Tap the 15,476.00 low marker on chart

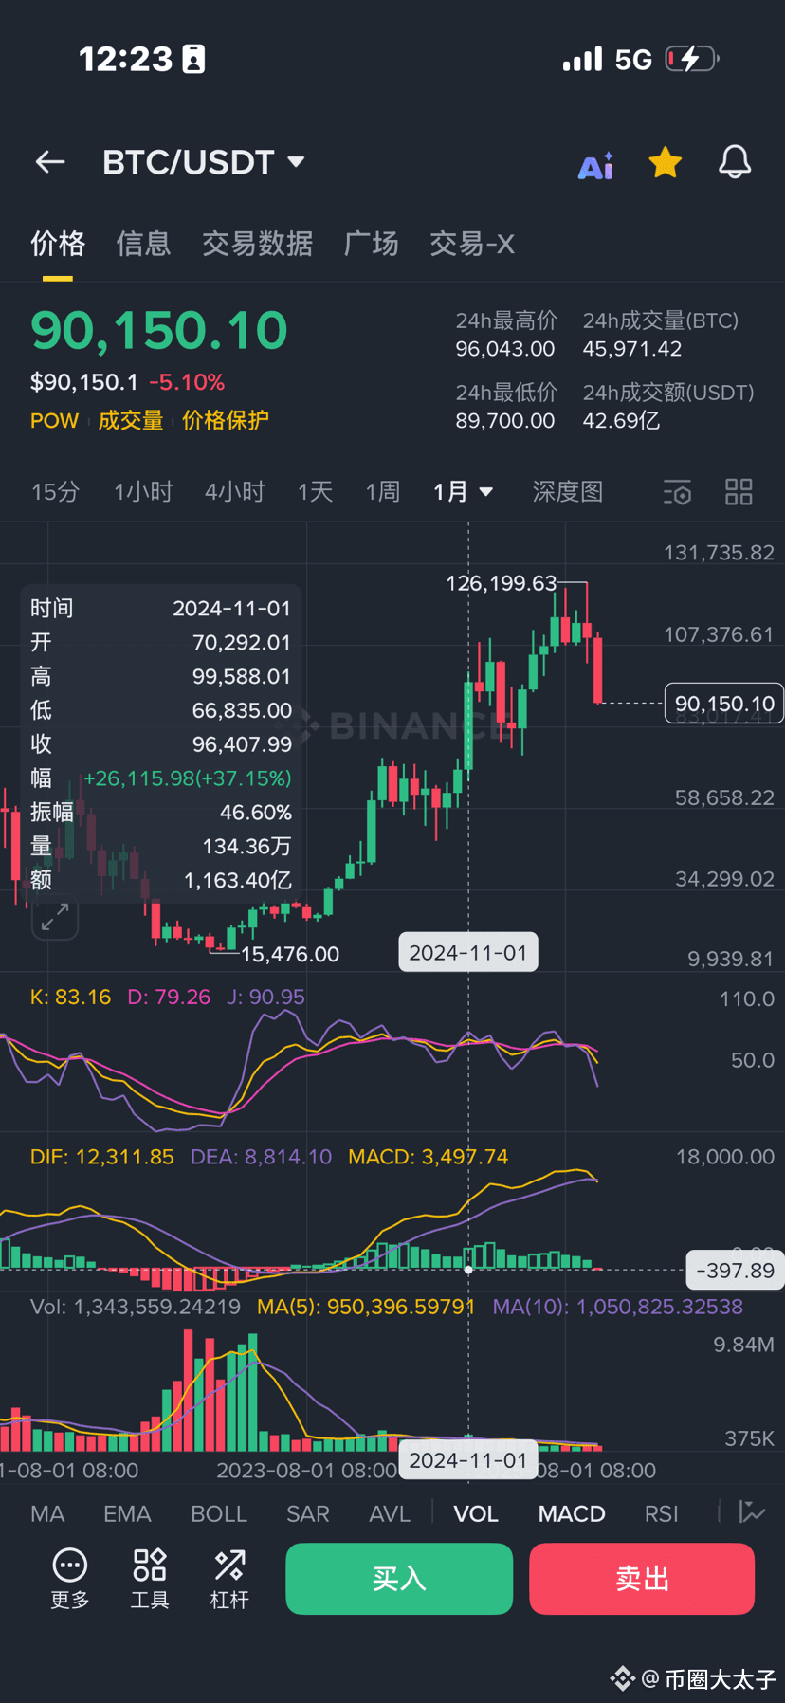point(290,954)
